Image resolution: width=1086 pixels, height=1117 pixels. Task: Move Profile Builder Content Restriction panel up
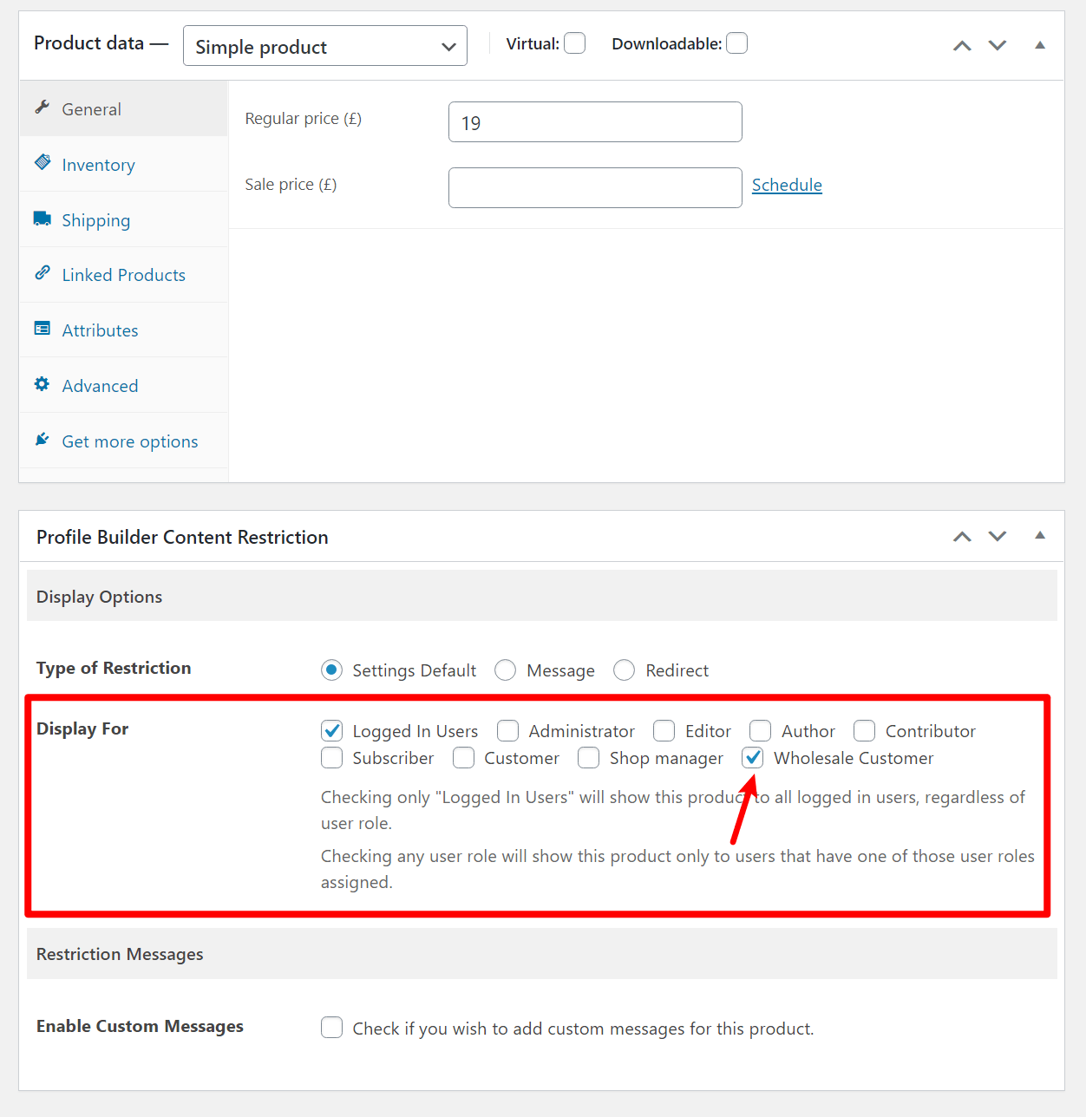(x=962, y=536)
